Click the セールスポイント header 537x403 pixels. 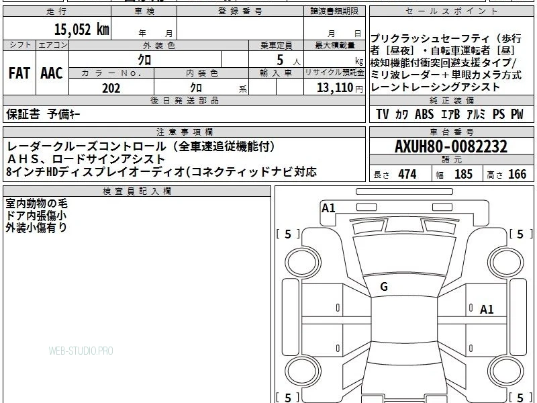[451, 11]
